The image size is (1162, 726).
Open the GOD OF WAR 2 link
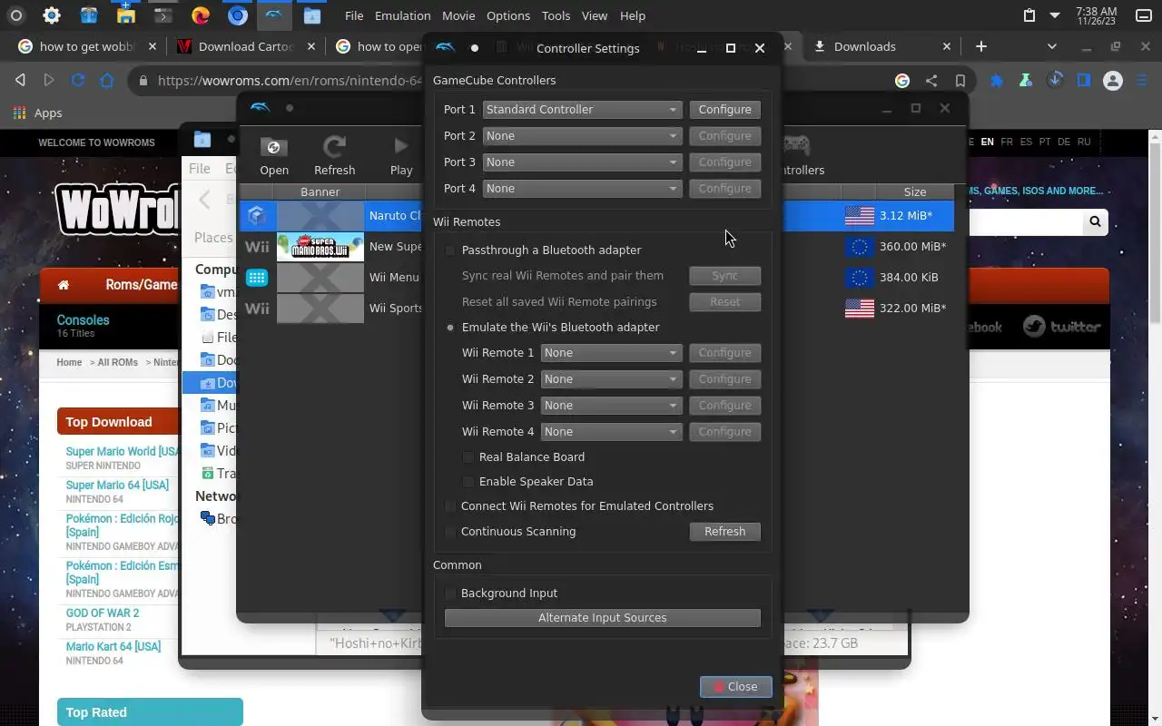tap(102, 613)
